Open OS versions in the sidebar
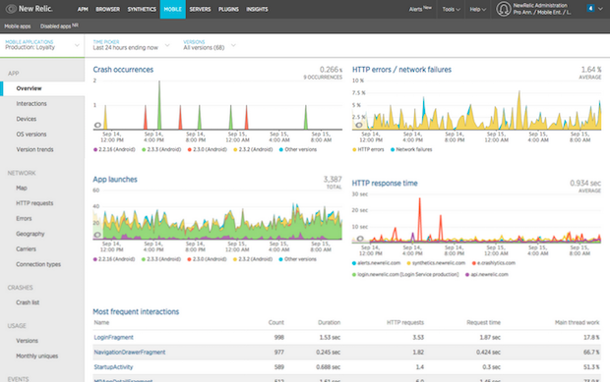 pos(31,135)
